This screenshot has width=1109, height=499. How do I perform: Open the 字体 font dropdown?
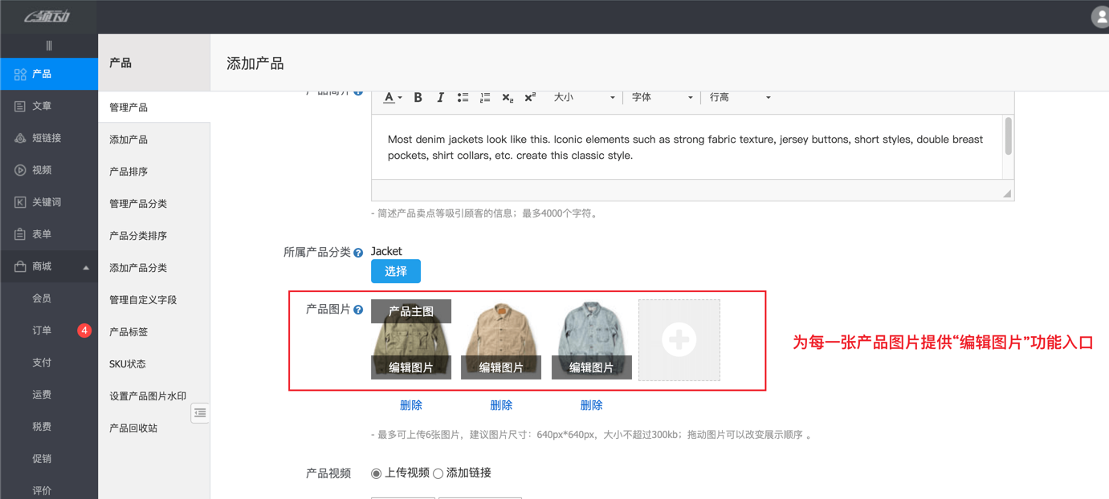[x=661, y=97]
